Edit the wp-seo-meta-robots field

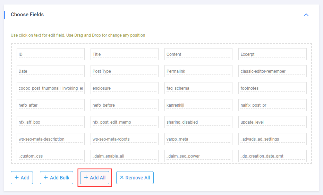pos(125,139)
